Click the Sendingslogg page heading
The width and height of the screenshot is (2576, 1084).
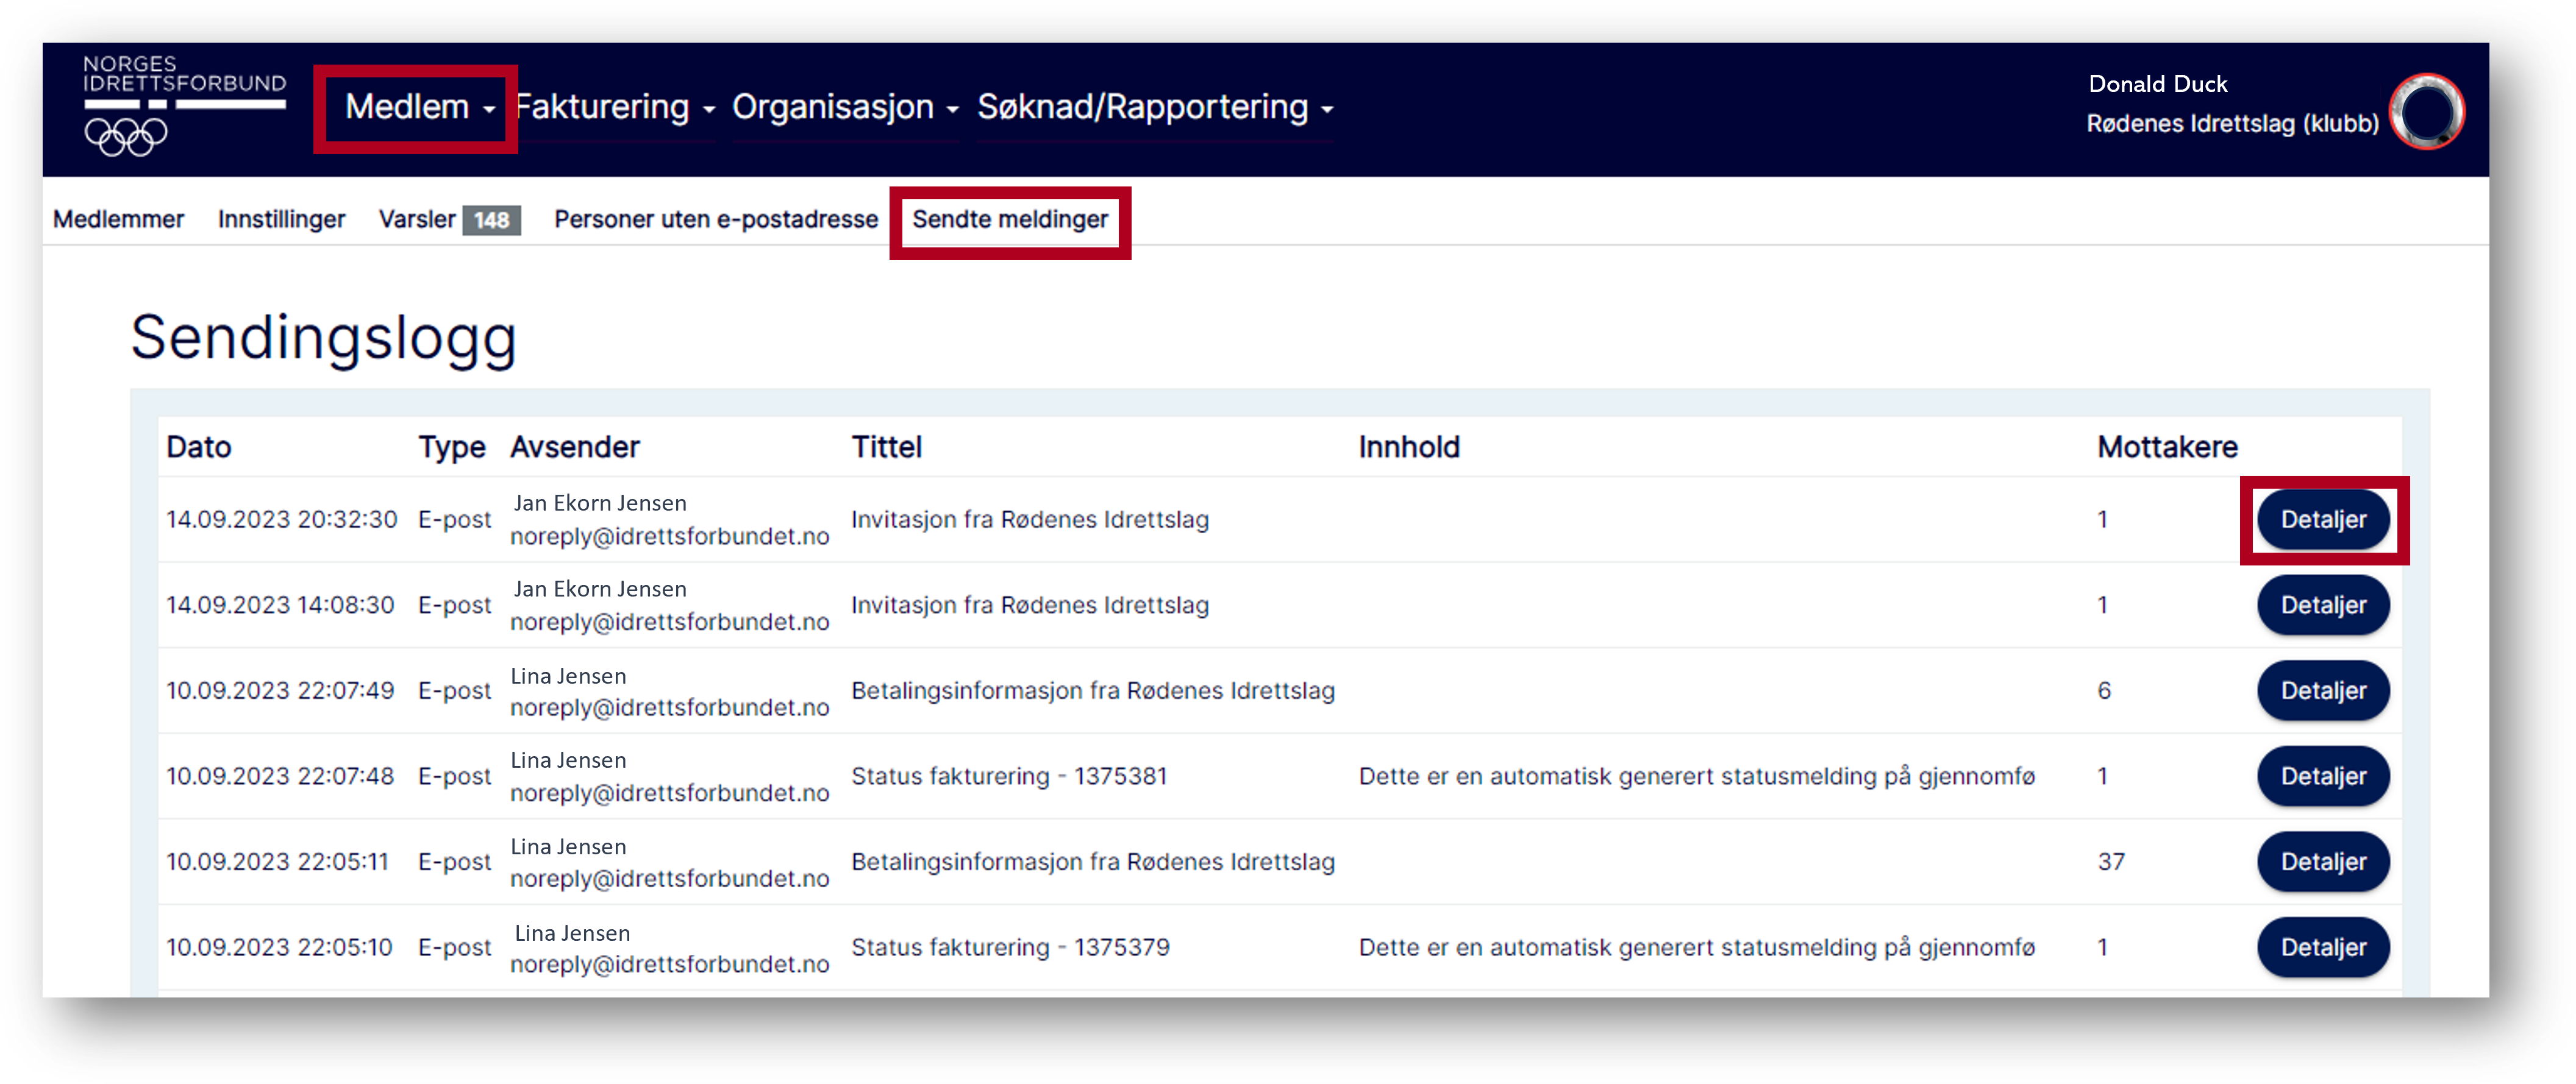tap(324, 338)
